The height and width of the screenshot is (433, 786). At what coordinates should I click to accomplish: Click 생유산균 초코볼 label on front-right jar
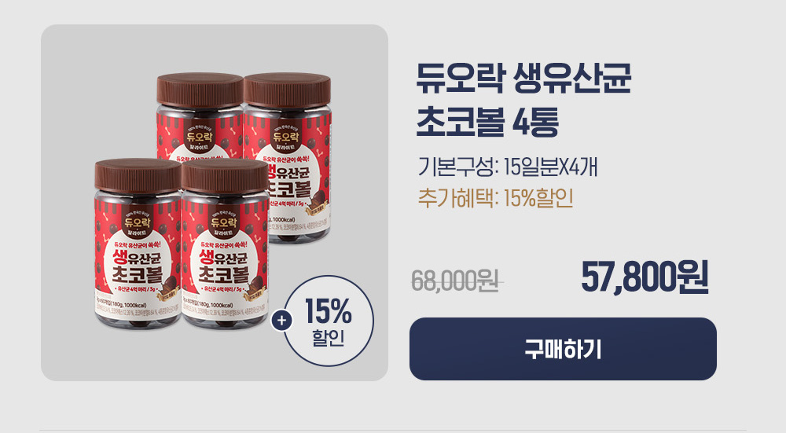point(223,266)
